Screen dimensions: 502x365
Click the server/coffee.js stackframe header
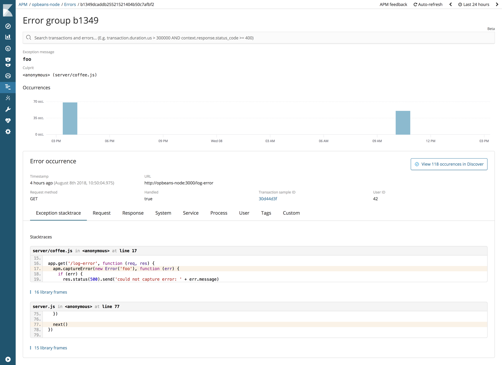(259, 251)
